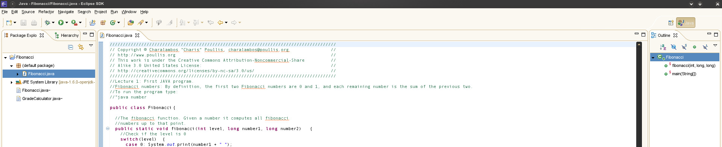Toggle Hide Fields in Outline
This screenshot has width=722, height=147.
(673, 47)
